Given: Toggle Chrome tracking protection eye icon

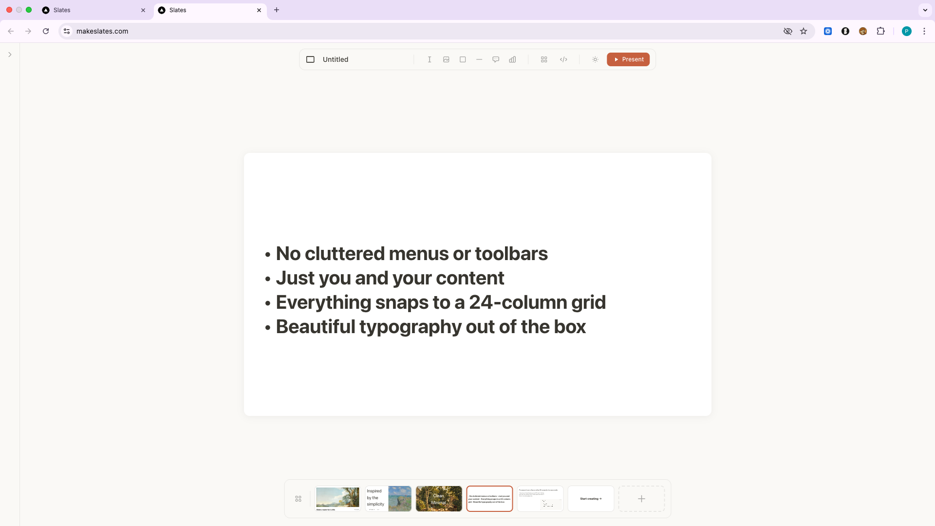Looking at the screenshot, I should [x=787, y=31].
